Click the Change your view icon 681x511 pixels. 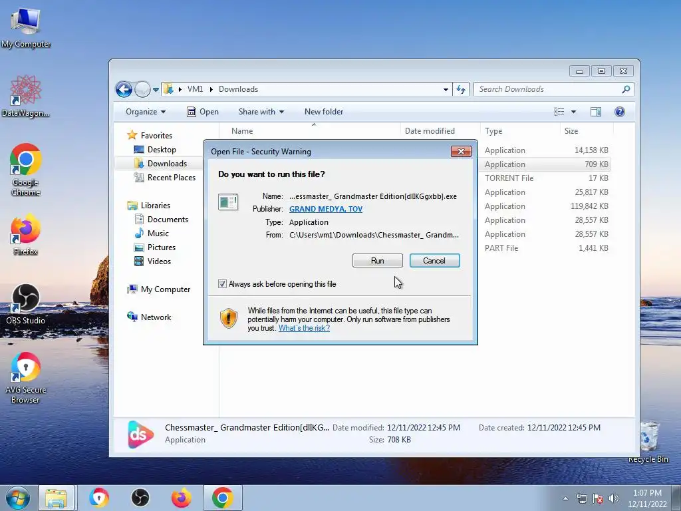tap(559, 112)
